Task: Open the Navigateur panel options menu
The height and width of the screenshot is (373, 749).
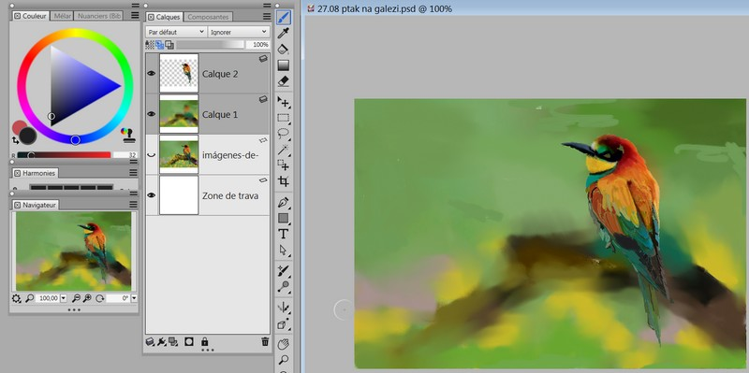Action: [133, 205]
